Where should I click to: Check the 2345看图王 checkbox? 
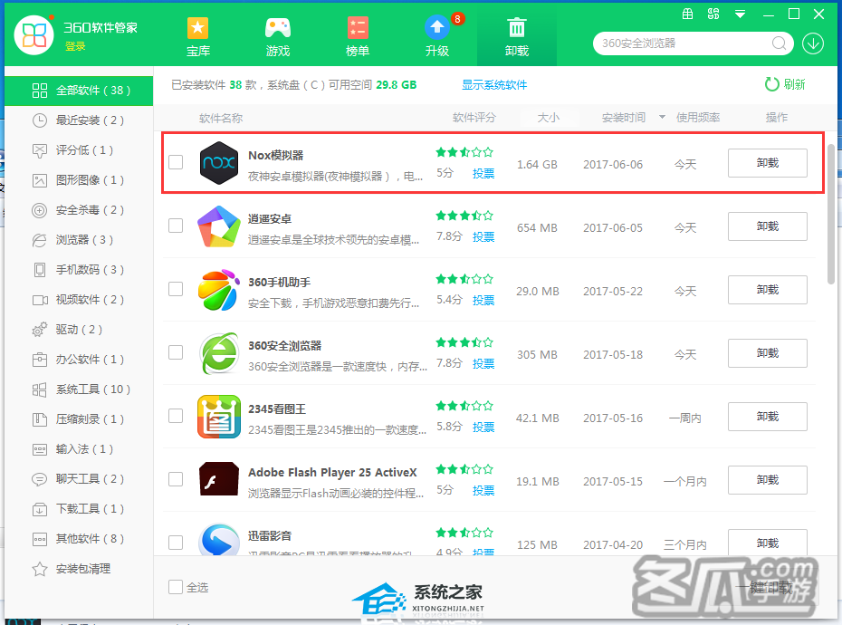[176, 416]
